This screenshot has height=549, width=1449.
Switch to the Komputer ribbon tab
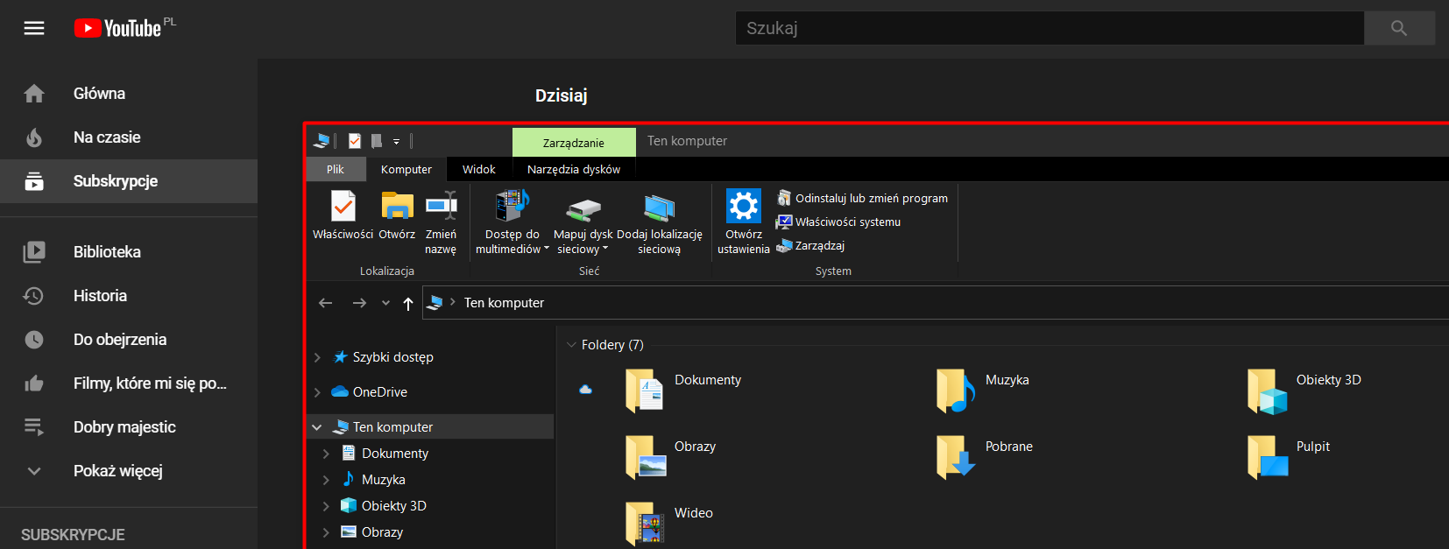click(406, 169)
